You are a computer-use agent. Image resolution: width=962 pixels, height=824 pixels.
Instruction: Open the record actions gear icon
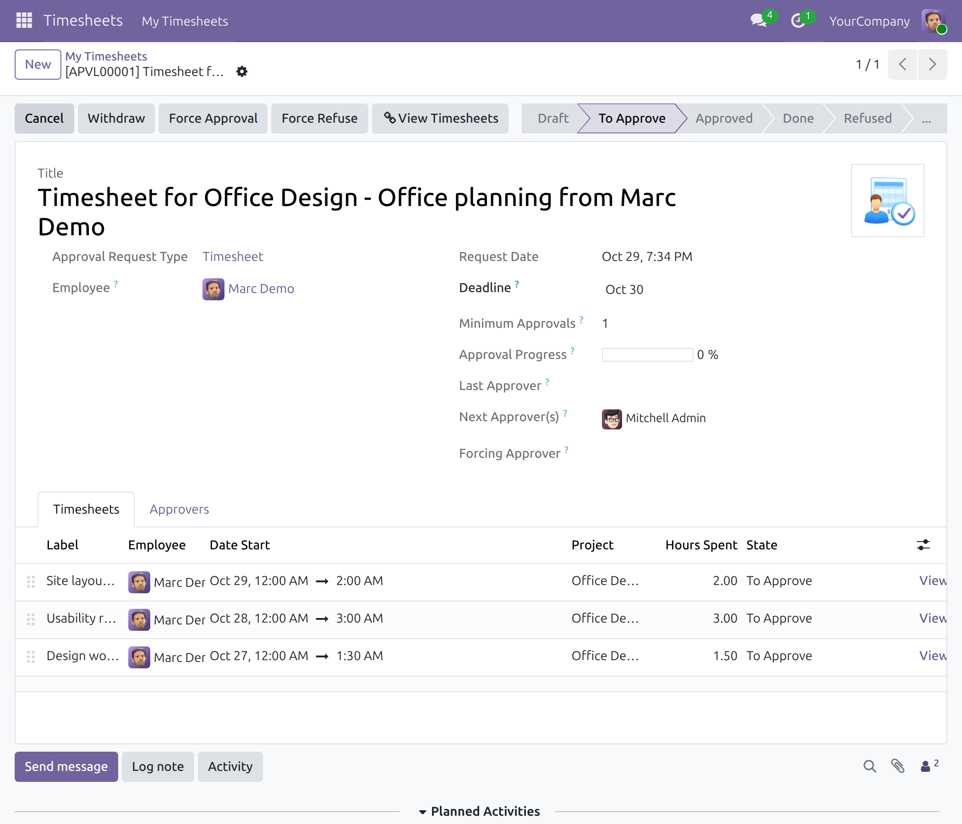pos(242,71)
